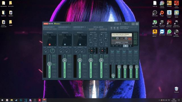Toggle B1 routing on Hardware Input 3
Screen dimensions: 182x102
(84, 64)
